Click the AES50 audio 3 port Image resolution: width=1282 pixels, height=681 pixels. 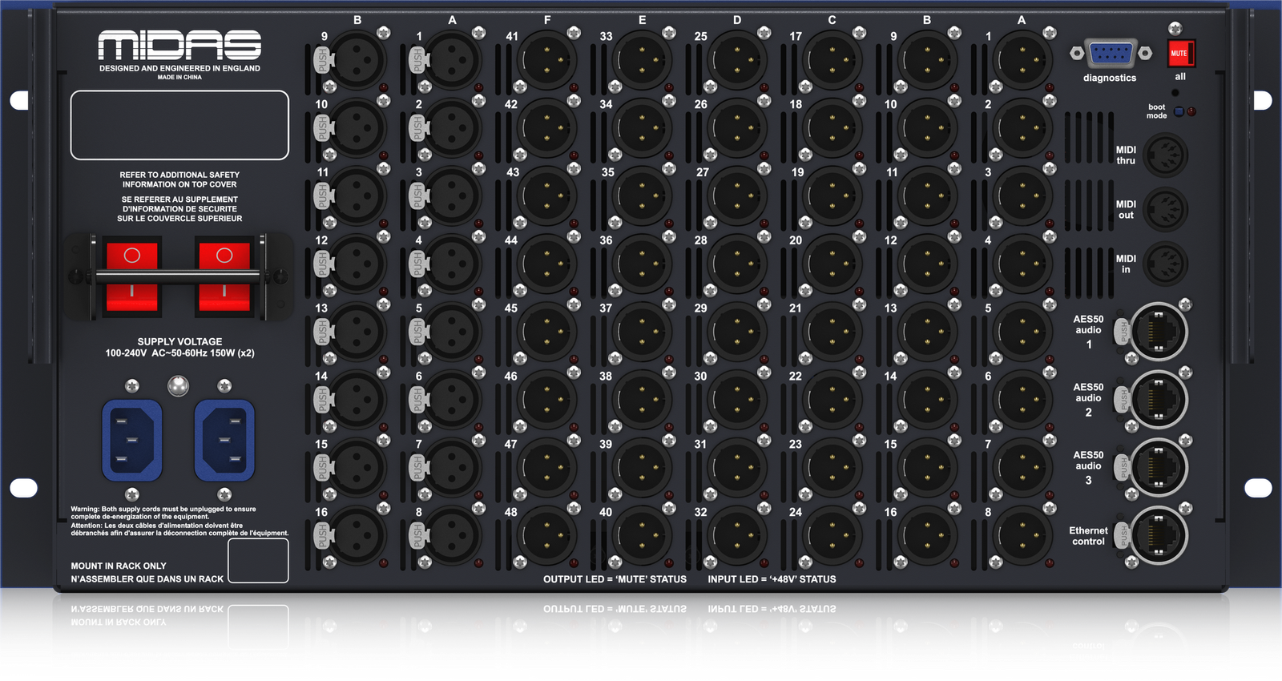click(x=1159, y=467)
